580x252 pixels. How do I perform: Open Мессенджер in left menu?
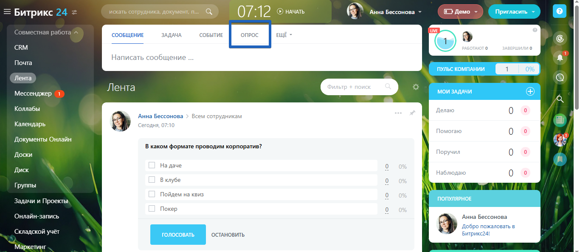point(33,93)
